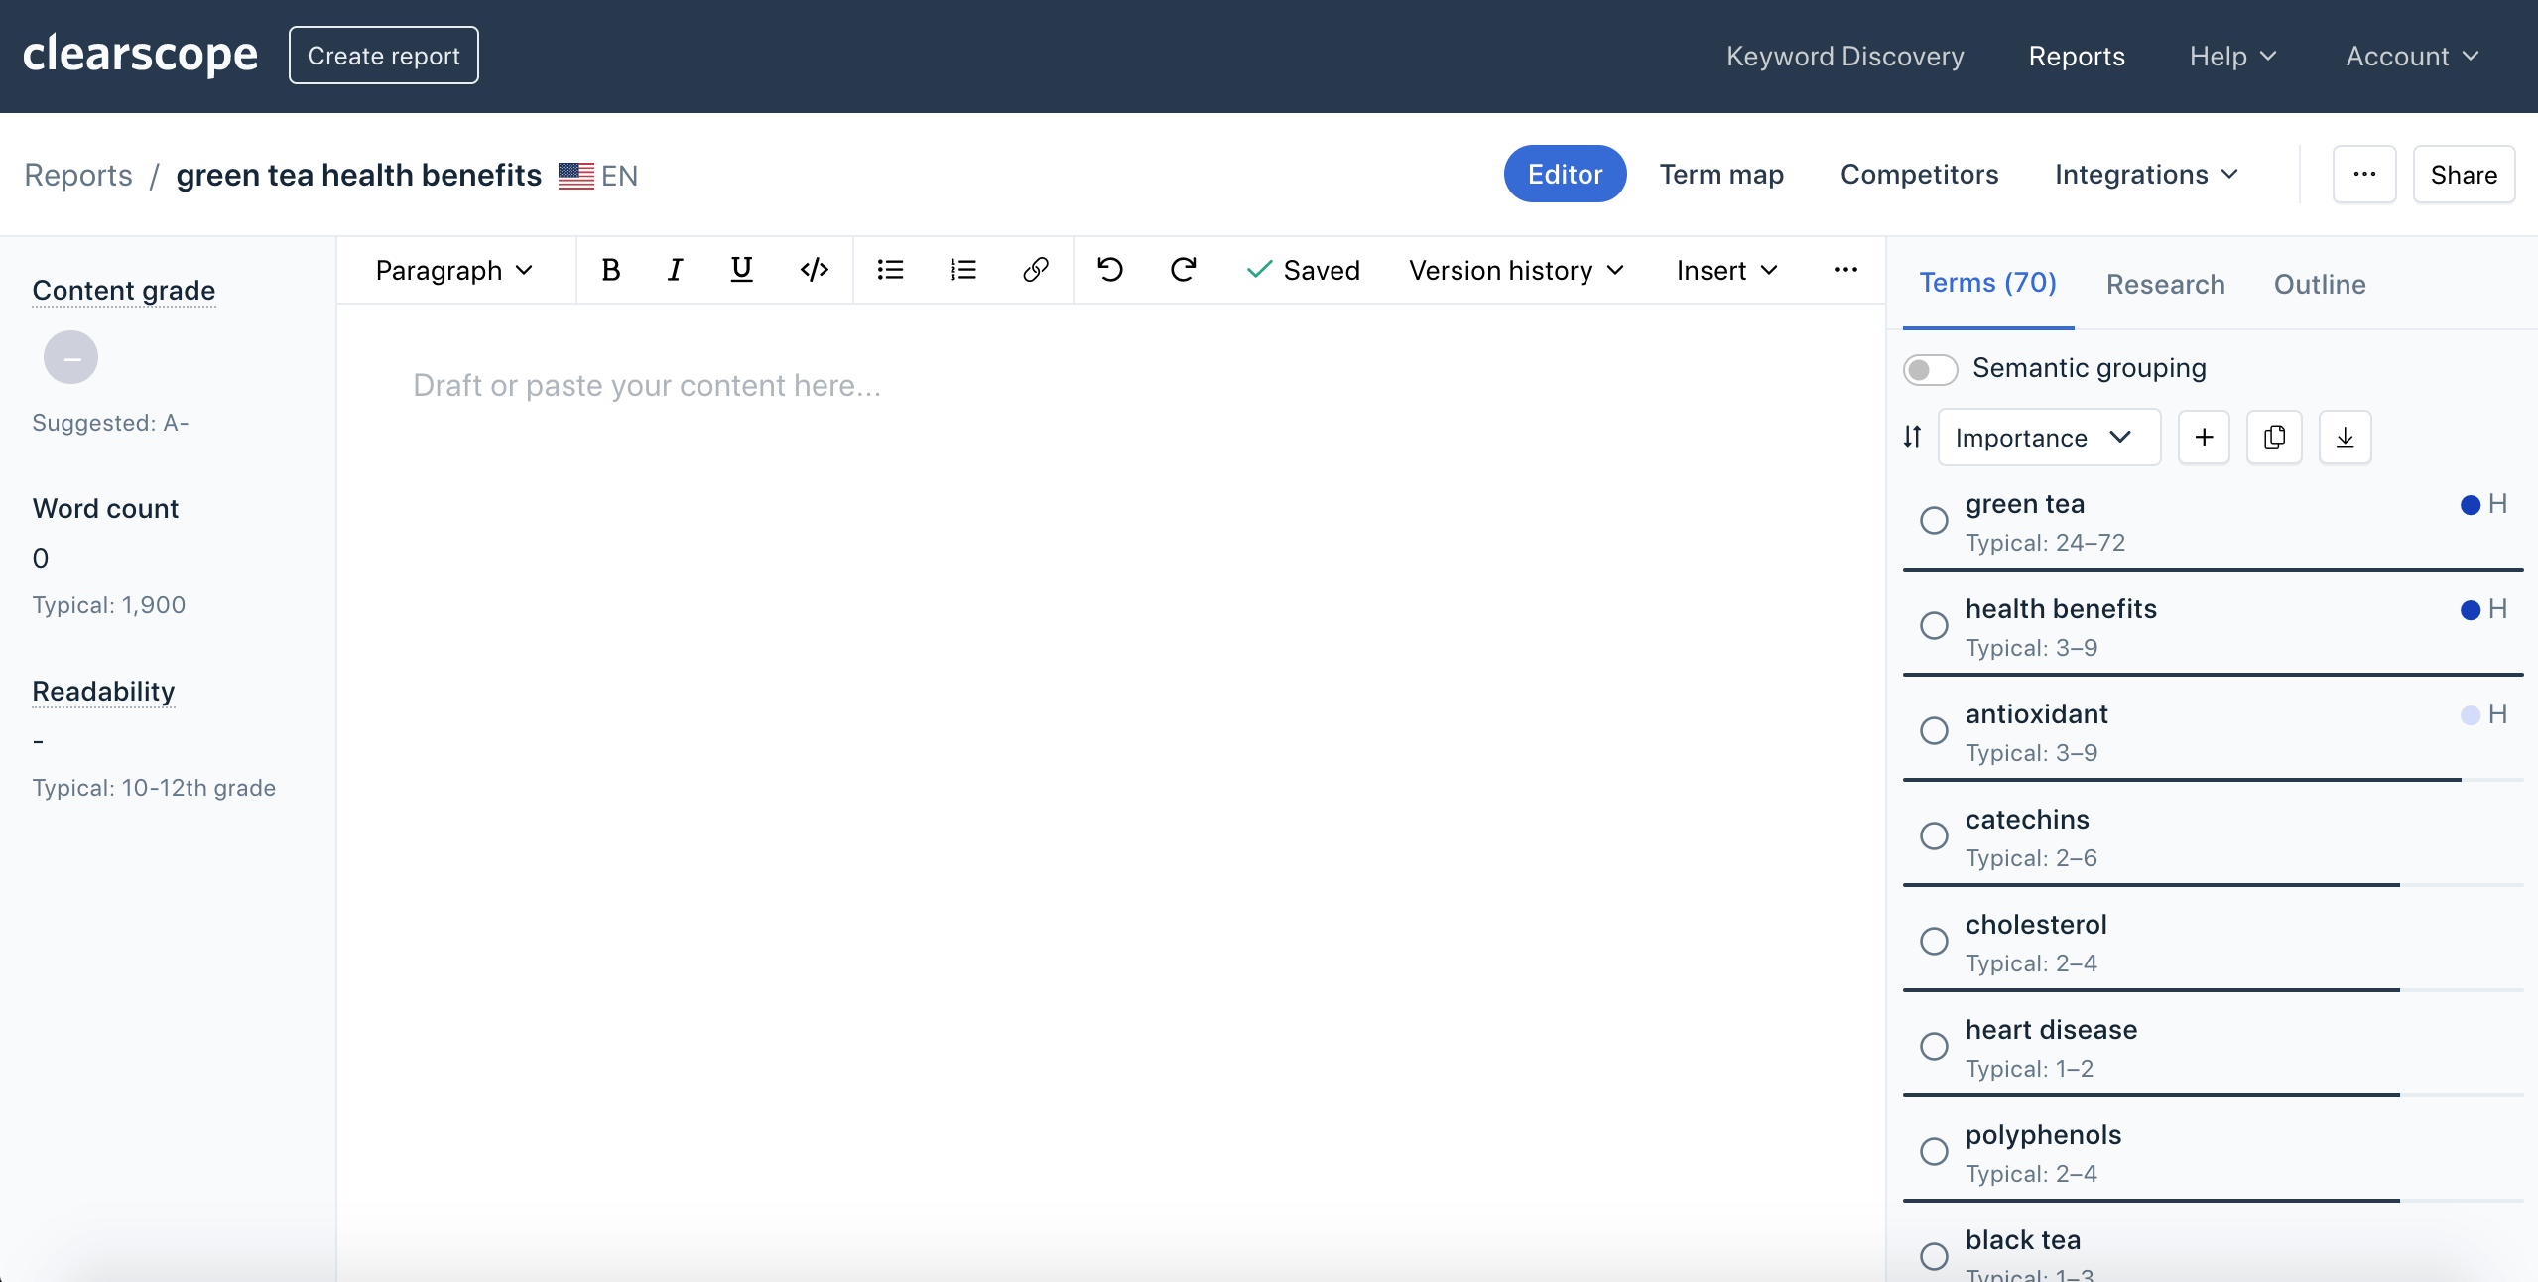Insert a bulleted list

[890, 270]
